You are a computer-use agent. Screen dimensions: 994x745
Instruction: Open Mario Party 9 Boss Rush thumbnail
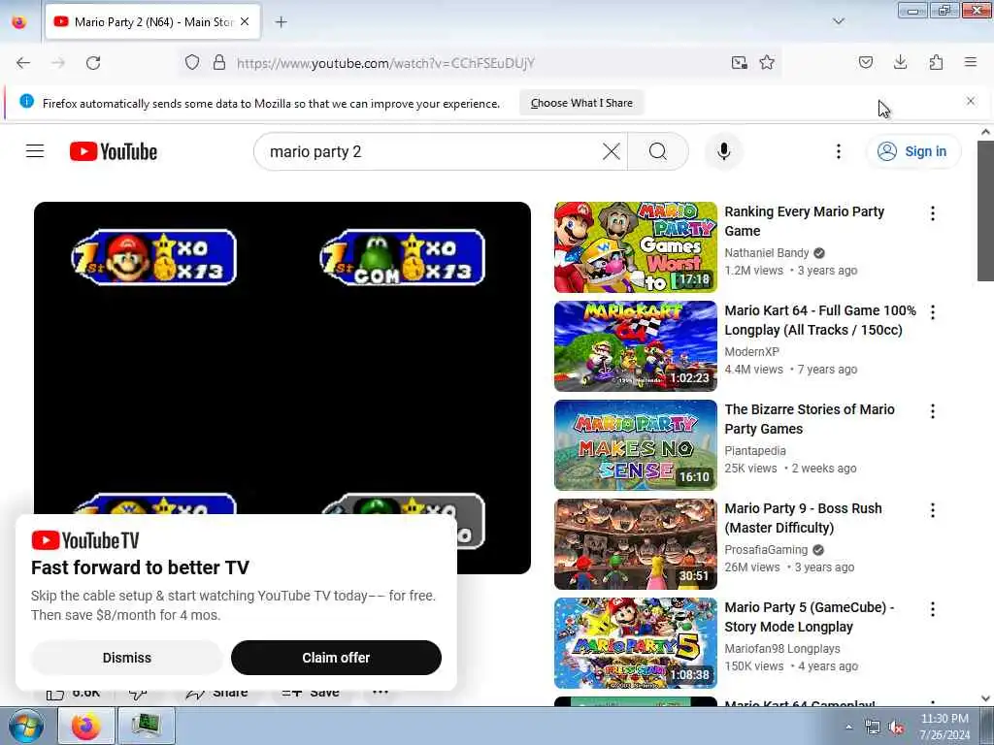(635, 543)
